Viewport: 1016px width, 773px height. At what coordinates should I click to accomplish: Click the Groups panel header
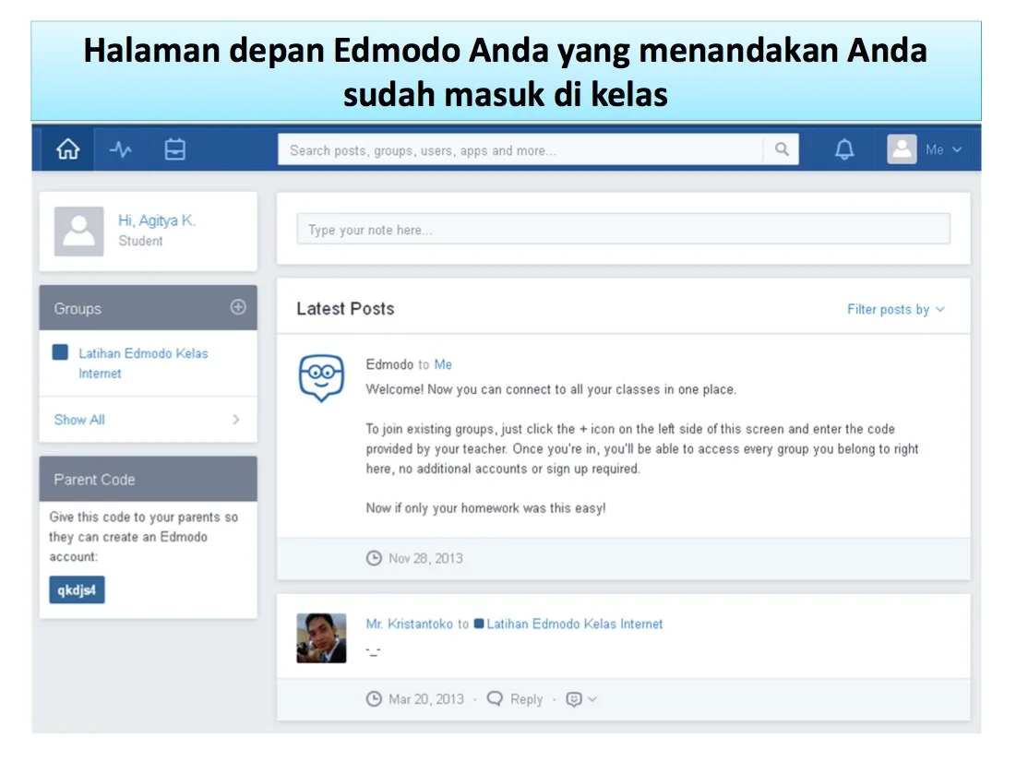(149, 308)
